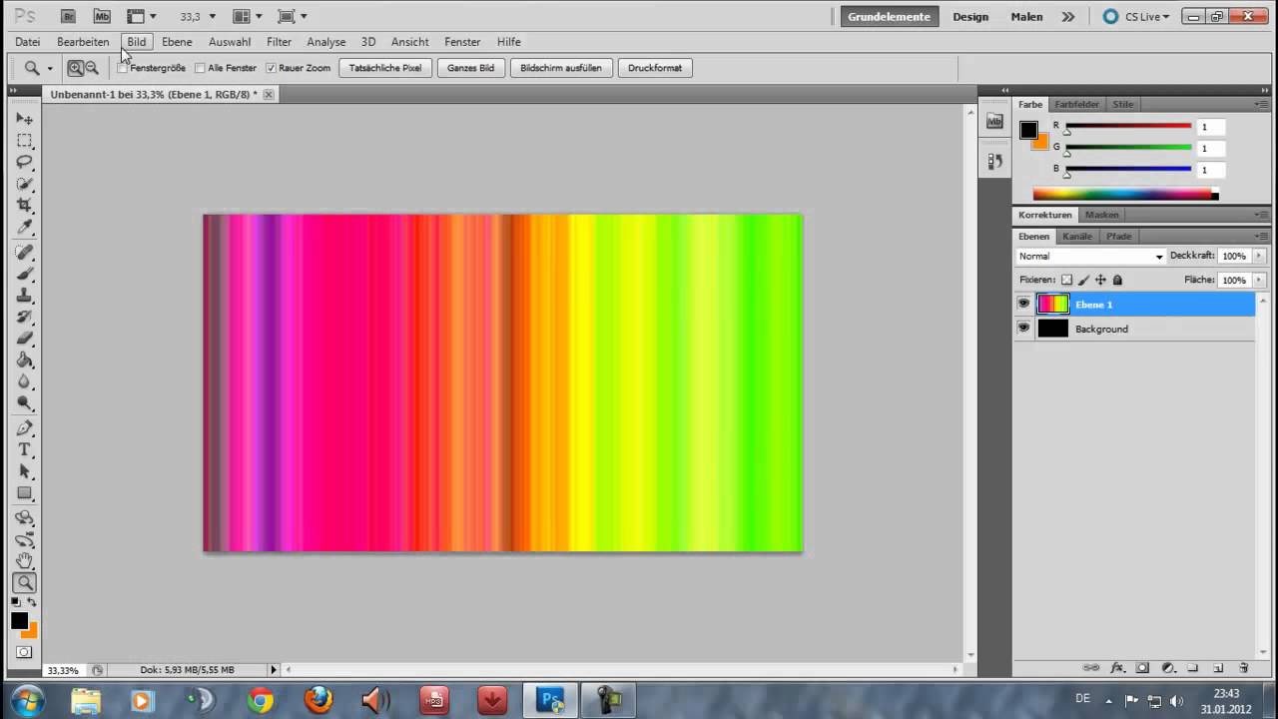The width and height of the screenshot is (1278, 719).
Task: Select the Clone Stamp tool
Action: click(25, 296)
